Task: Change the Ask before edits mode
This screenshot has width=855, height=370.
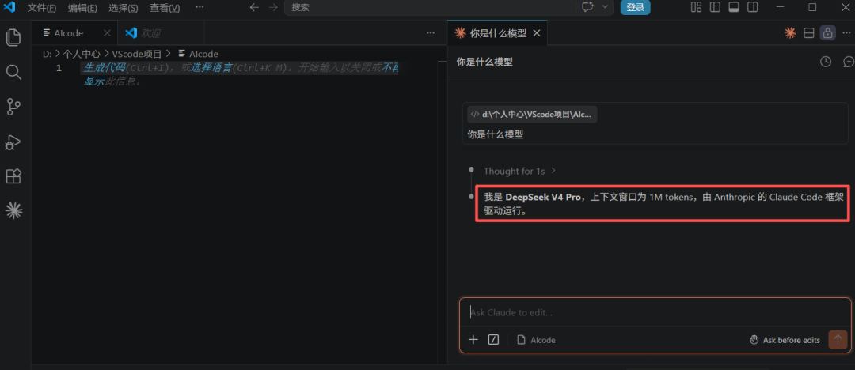Action: point(785,340)
